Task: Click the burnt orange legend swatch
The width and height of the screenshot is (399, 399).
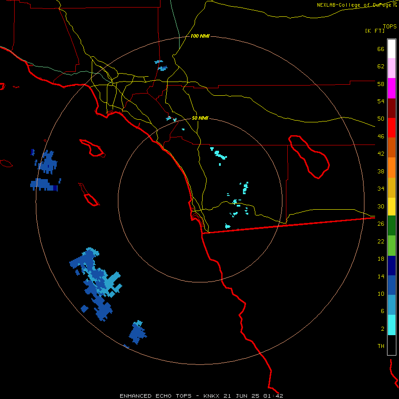Action: pyautogui.click(x=391, y=147)
